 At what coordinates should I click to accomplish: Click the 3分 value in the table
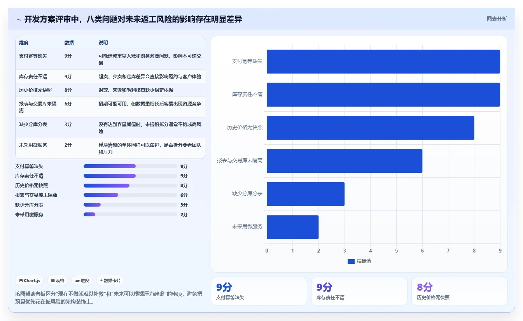pyautogui.click(x=68, y=125)
